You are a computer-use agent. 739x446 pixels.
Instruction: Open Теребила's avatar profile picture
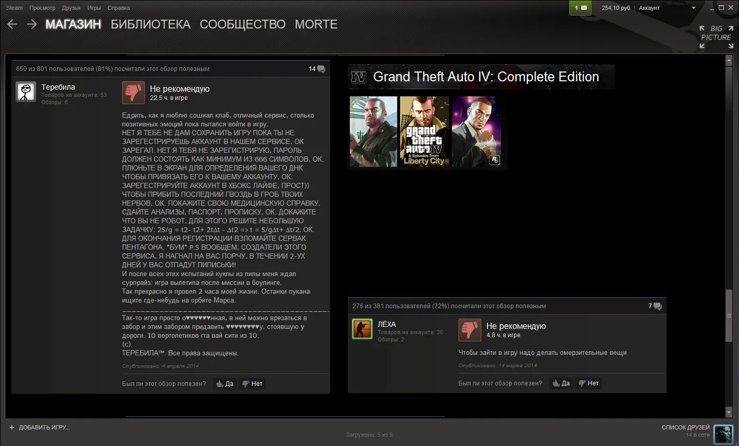(x=26, y=92)
